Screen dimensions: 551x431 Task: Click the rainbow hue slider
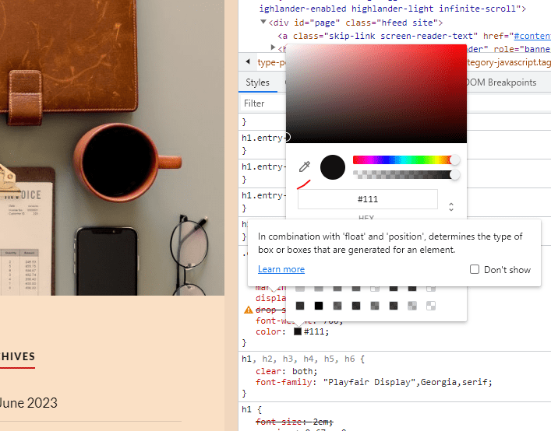pyautogui.click(x=403, y=160)
